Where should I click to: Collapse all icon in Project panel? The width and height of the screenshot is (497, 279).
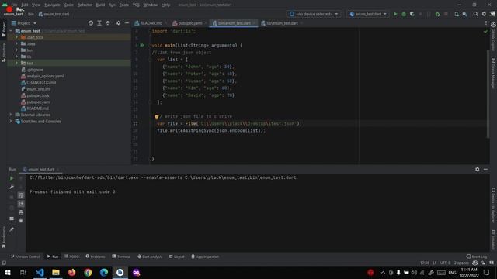tap(108, 23)
